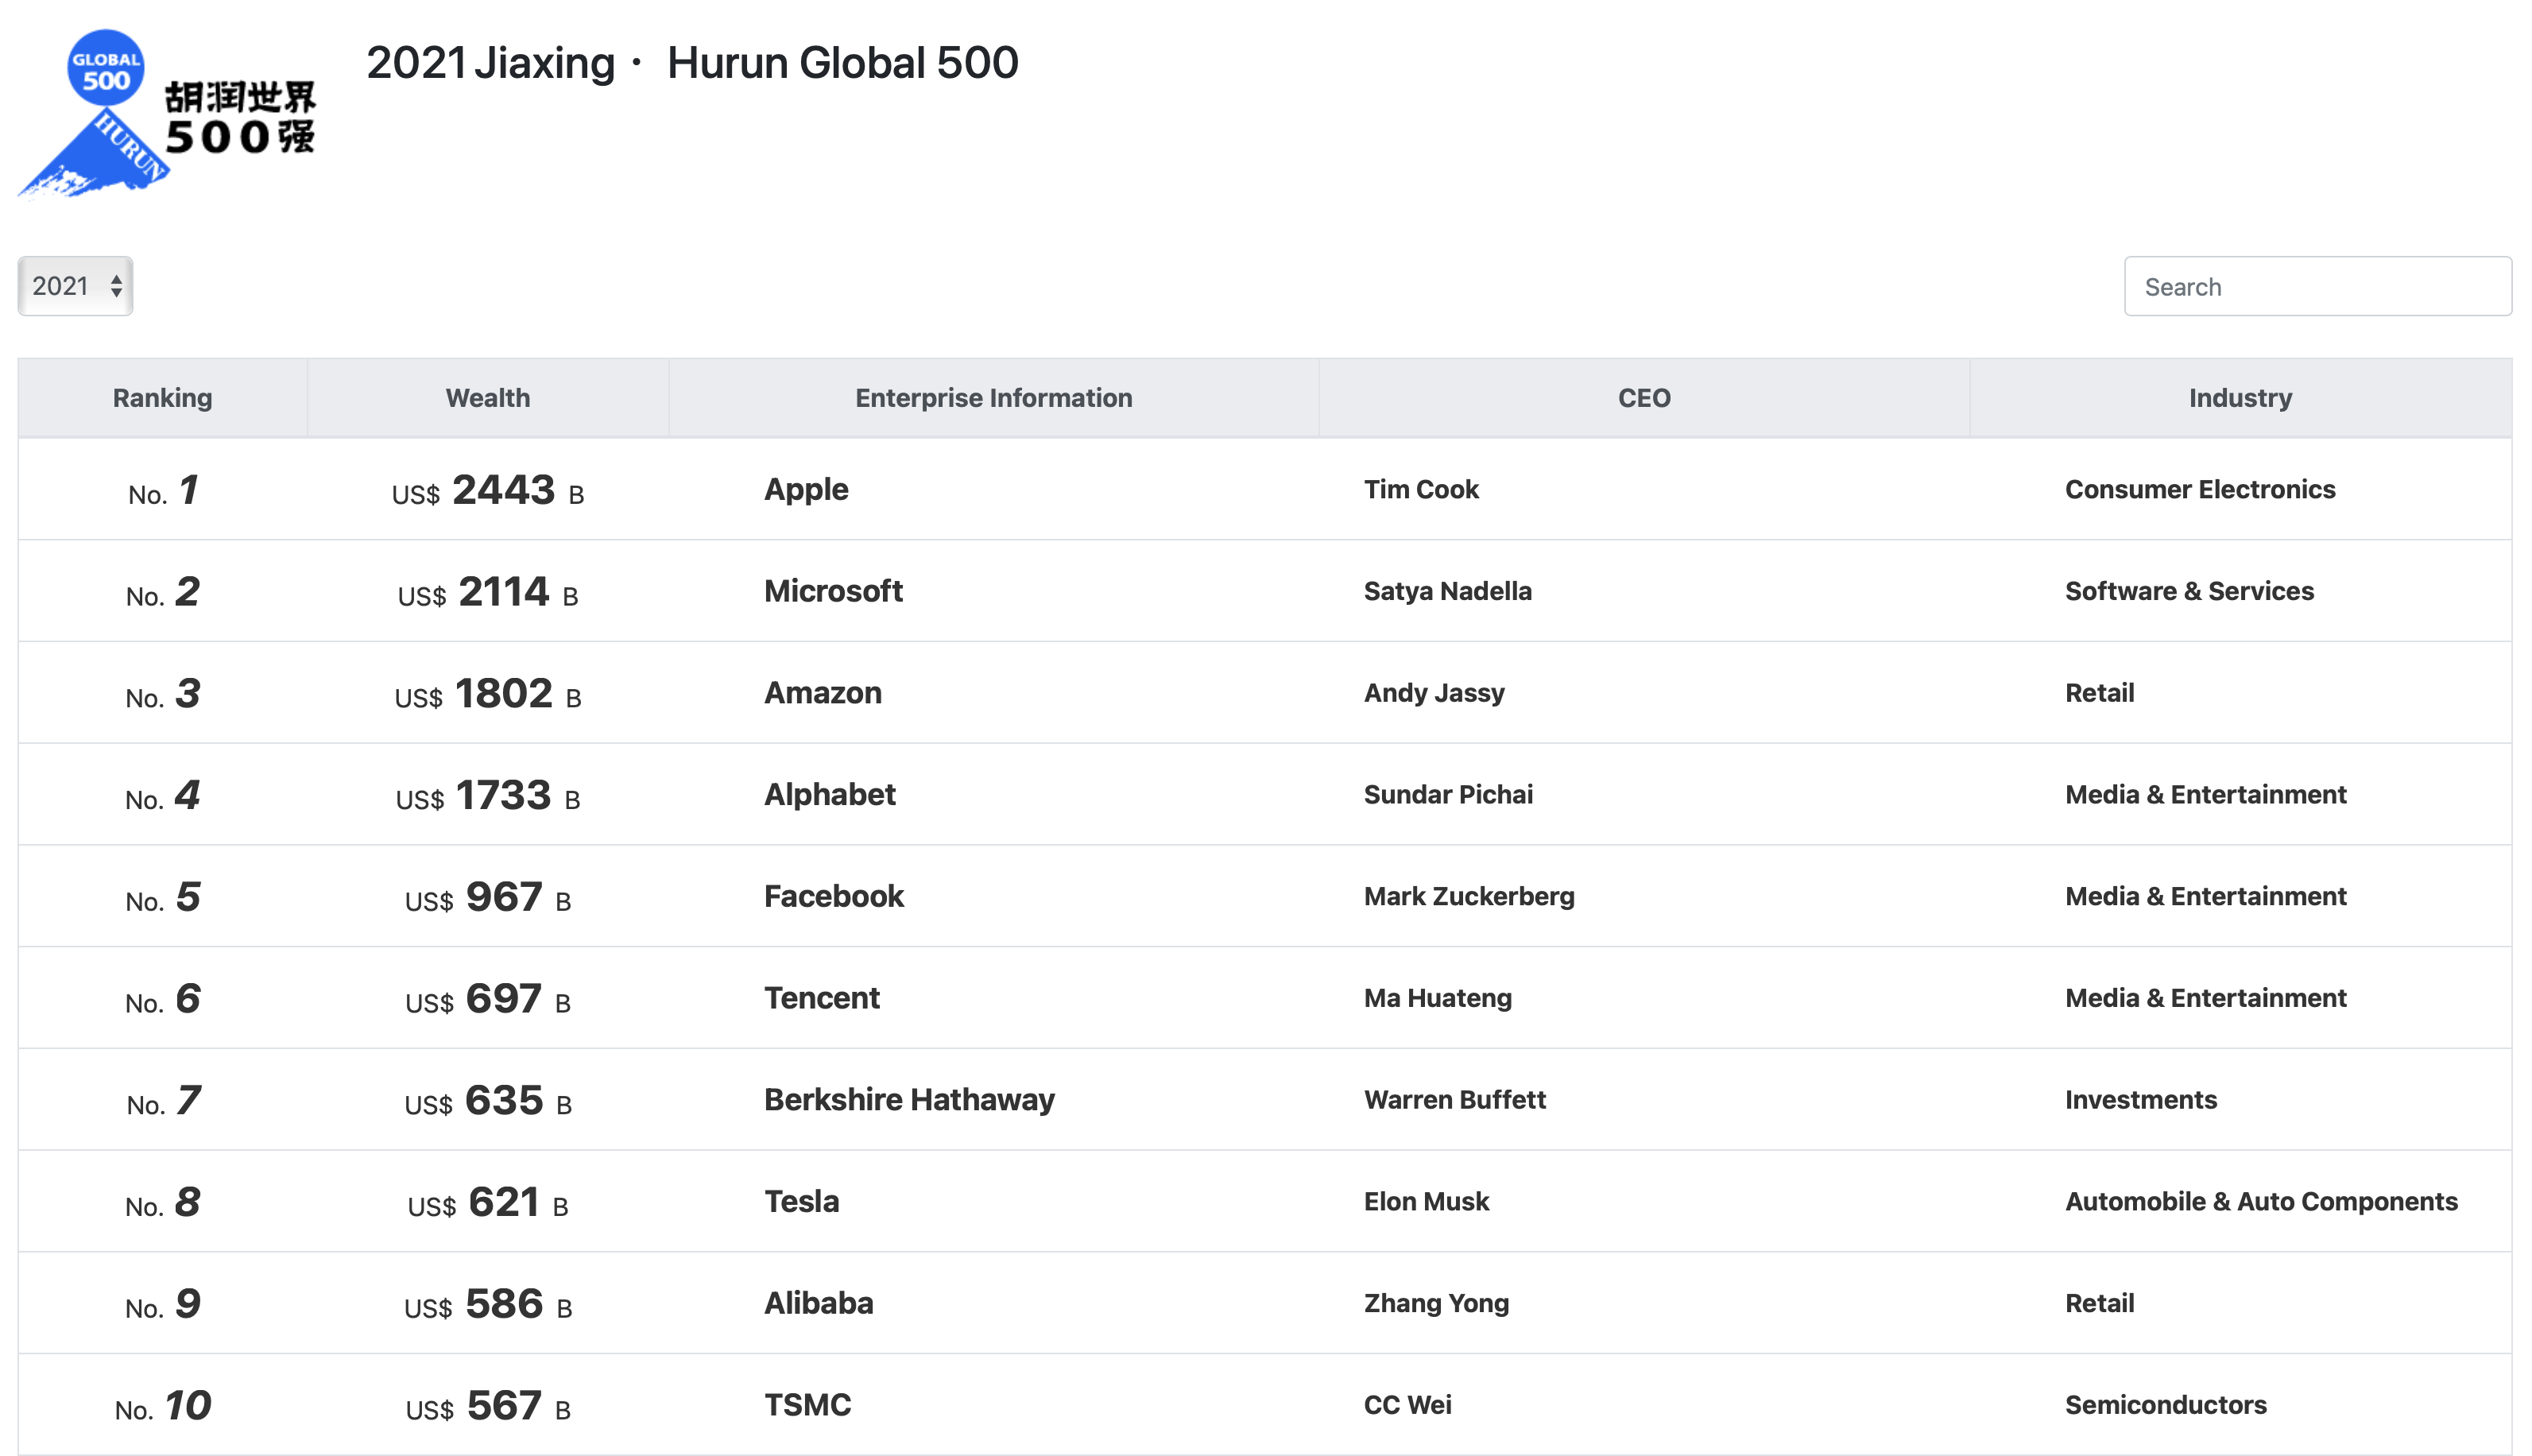Open the Facebook enterprise entry
Viewport: 2532px width, 1456px height.
click(833, 896)
